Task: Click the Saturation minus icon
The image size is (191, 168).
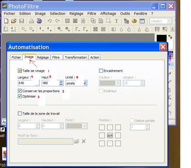Action: [x=60, y=29]
